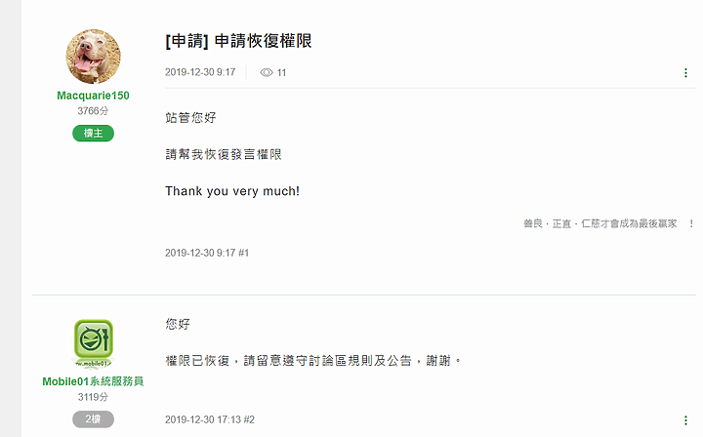Click the gray 2樓 floor badge
This screenshot has width=703, height=437.
tap(94, 419)
